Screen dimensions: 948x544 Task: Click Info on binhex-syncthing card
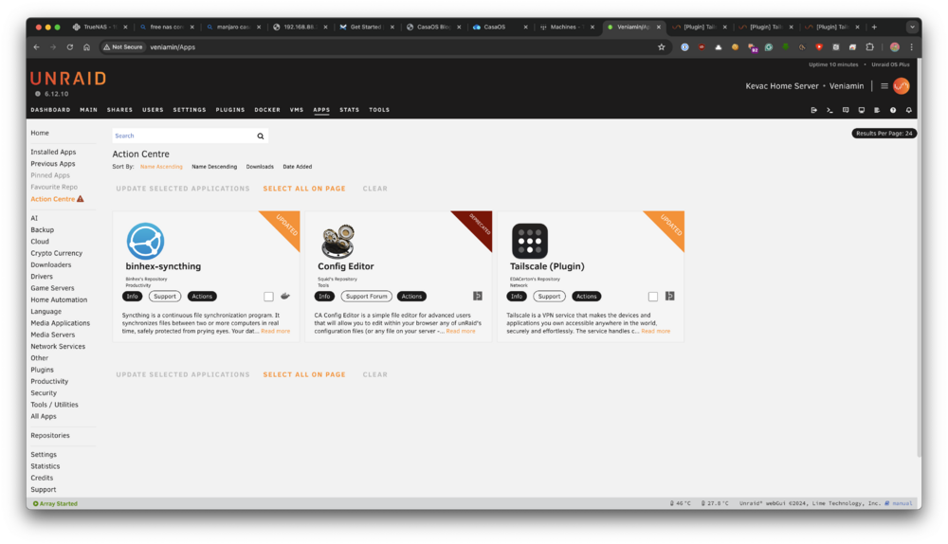[x=133, y=297]
